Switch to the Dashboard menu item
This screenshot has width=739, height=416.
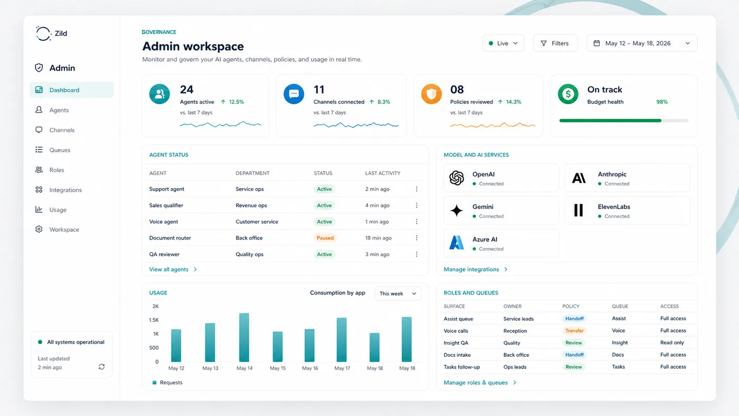click(x=63, y=90)
